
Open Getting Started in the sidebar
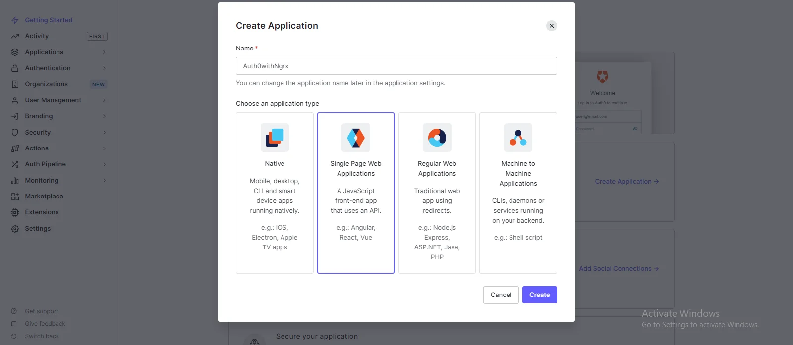[x=49, y=20]
